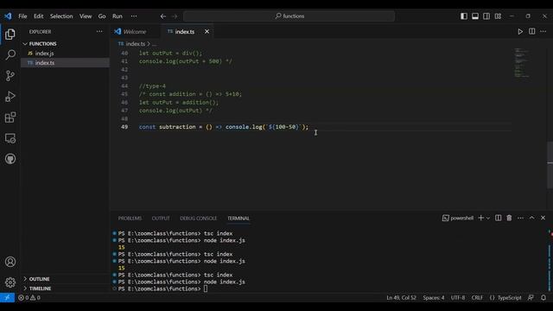Open the hidden menu items ellipsis in menu bar
Image resolution: width=553 pixels, height=311 pixels.
click(134, 16)
